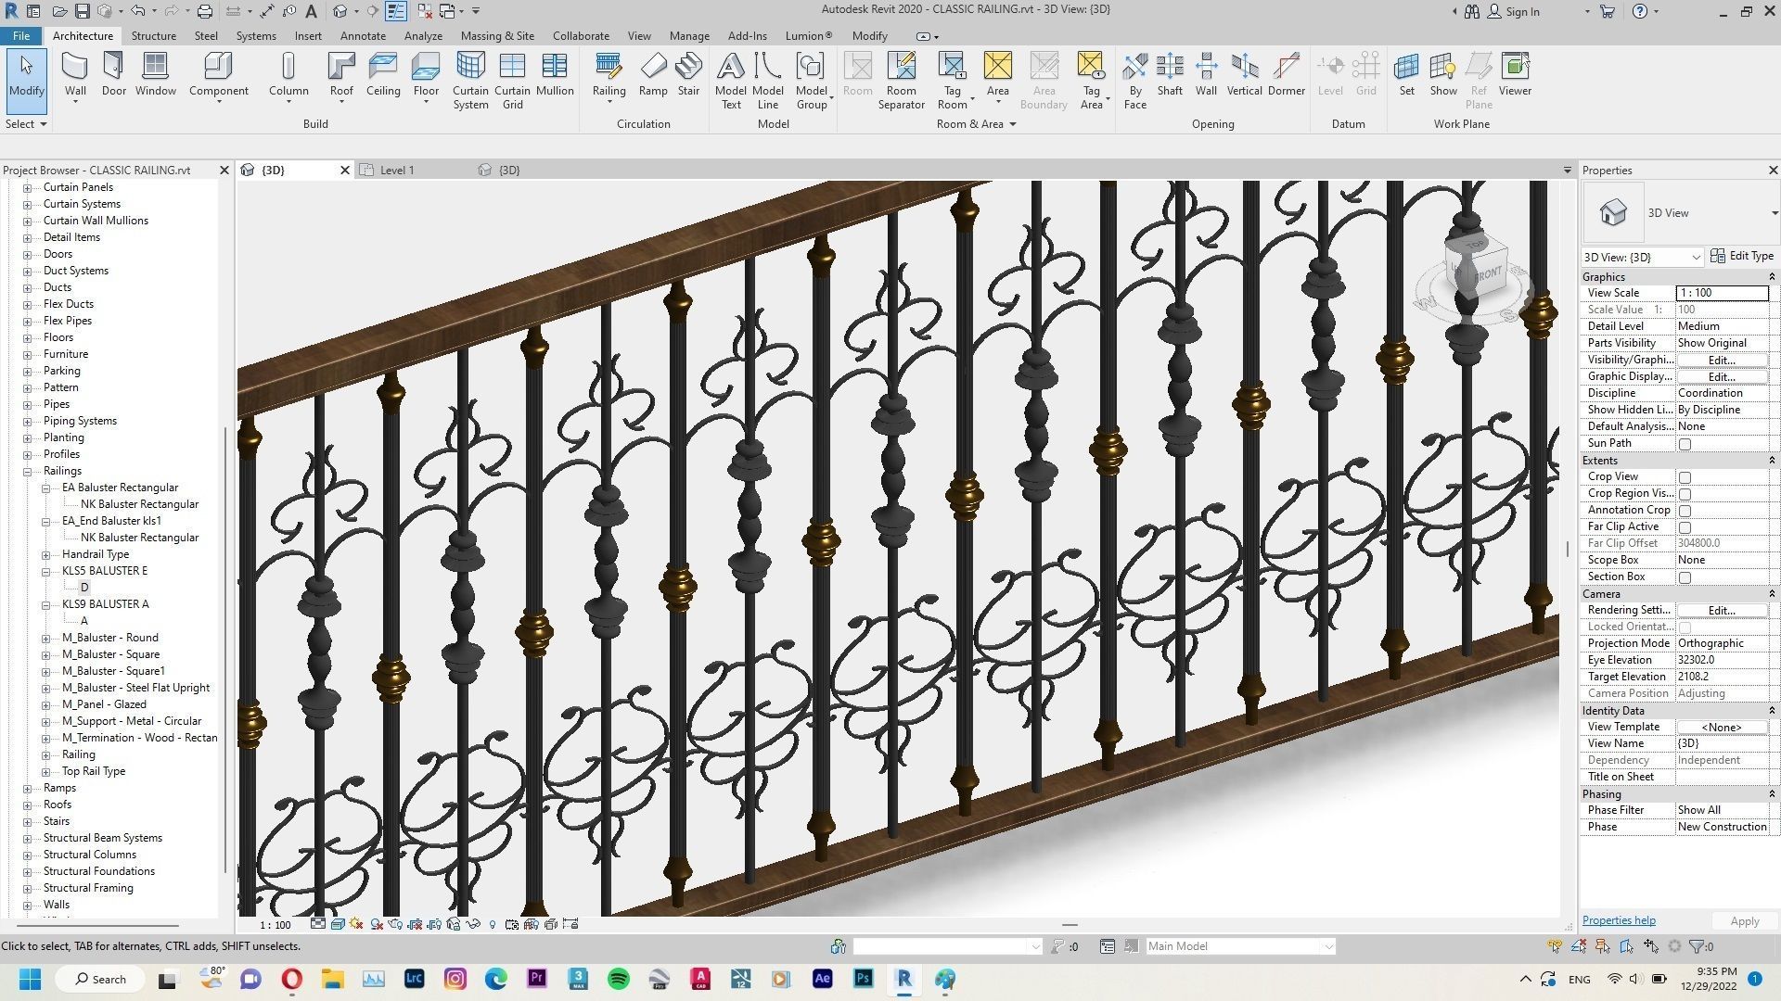Enable Crop Region Visible checkbox
Image resolution: width=1781 pixels, height=1001 pixels.
(x=1685, y=494)
